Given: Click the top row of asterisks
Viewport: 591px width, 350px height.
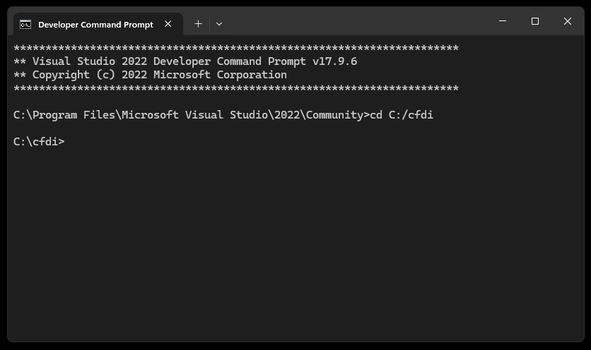Looking at the screenshot, I should tap(236, 48).
